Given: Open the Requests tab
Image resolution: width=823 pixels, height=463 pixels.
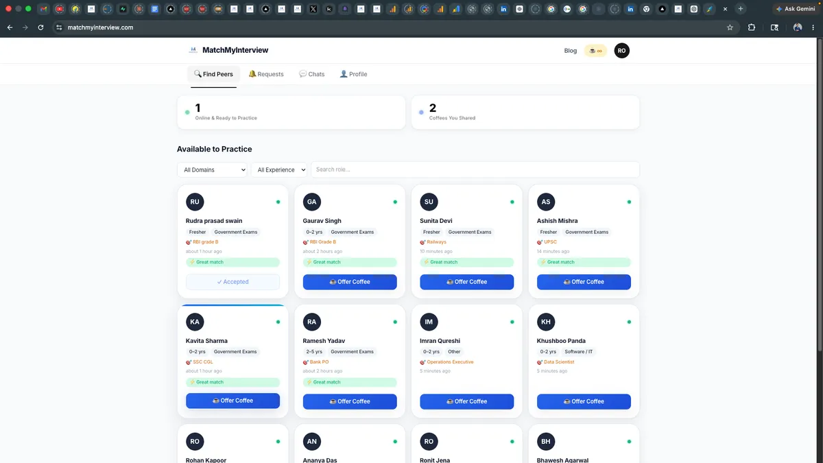Looking at the screenshot, I should (266, 74).
